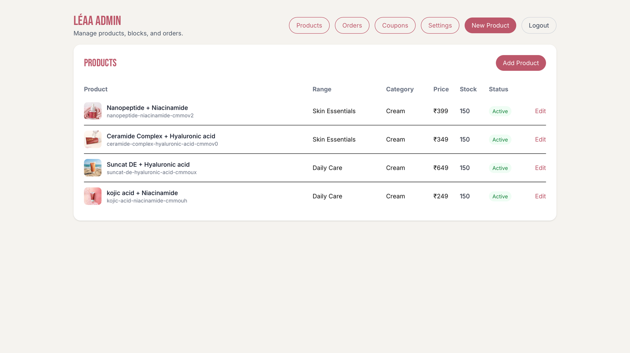Click the ₹249 price cell

coord(441,196)
